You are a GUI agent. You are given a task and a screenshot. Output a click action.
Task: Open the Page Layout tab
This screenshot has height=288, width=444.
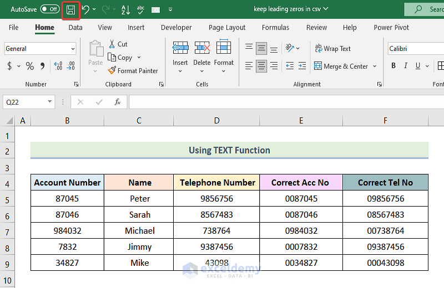(x=227, y=27)
